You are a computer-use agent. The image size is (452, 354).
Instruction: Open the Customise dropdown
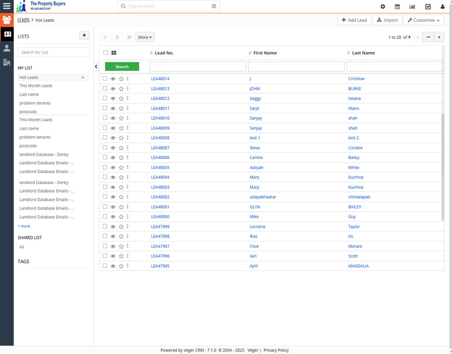(x=423, y=20)
